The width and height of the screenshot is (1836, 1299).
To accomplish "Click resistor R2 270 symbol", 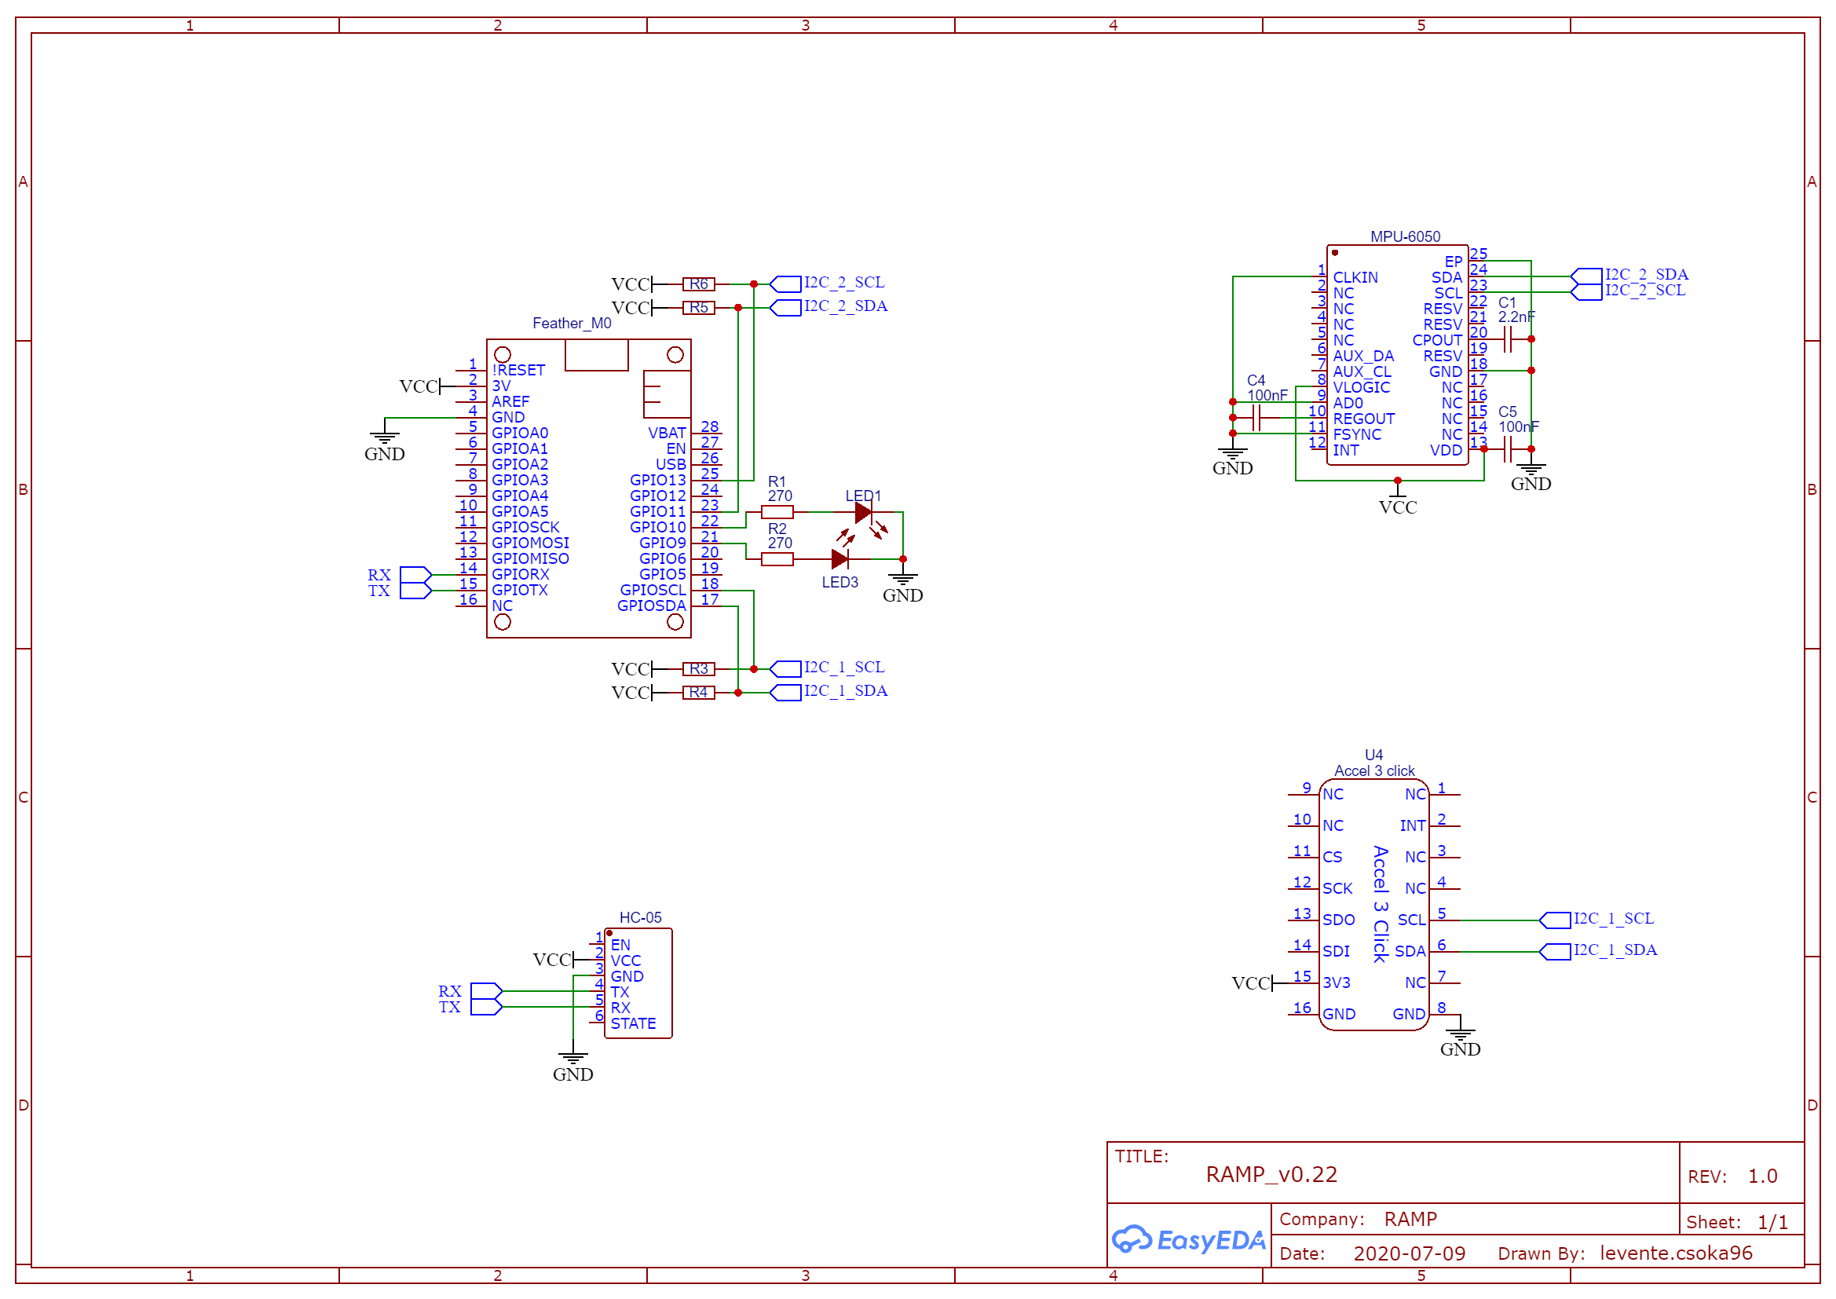I will point(777,559).
